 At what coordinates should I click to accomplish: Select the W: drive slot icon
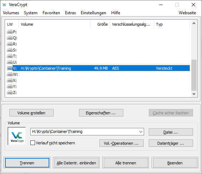[x=10, y=74]
